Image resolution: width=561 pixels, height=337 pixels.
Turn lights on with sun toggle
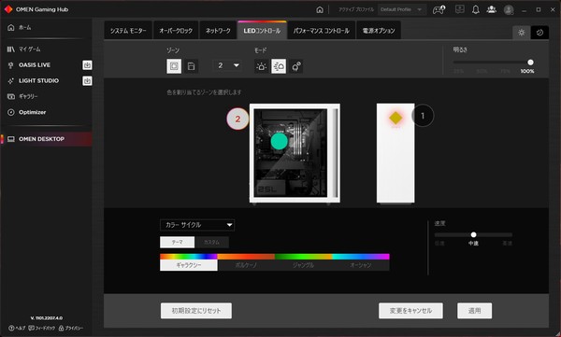(522, 33)
